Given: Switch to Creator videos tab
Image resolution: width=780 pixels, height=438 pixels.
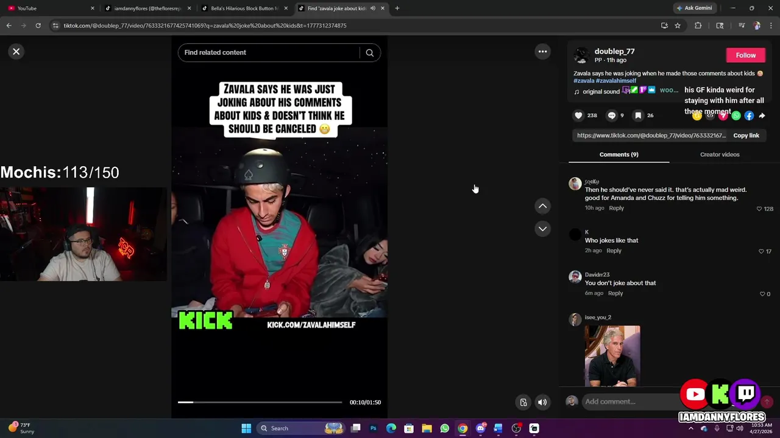Looking at the screenshot, I should pos(720,155).
